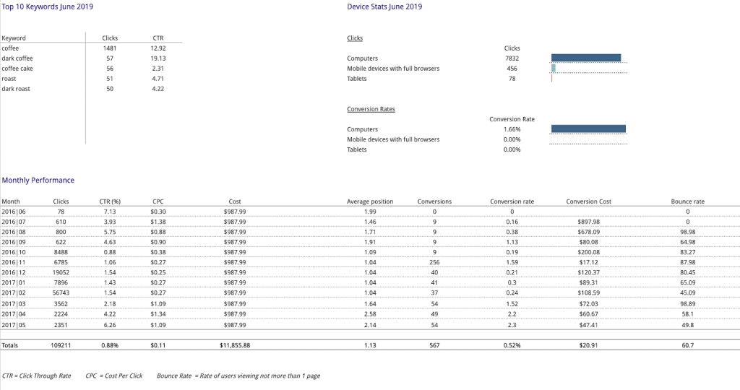
Task: Click the 2.58 average position value
Action: pyautogui.click(x=370, y=314)
